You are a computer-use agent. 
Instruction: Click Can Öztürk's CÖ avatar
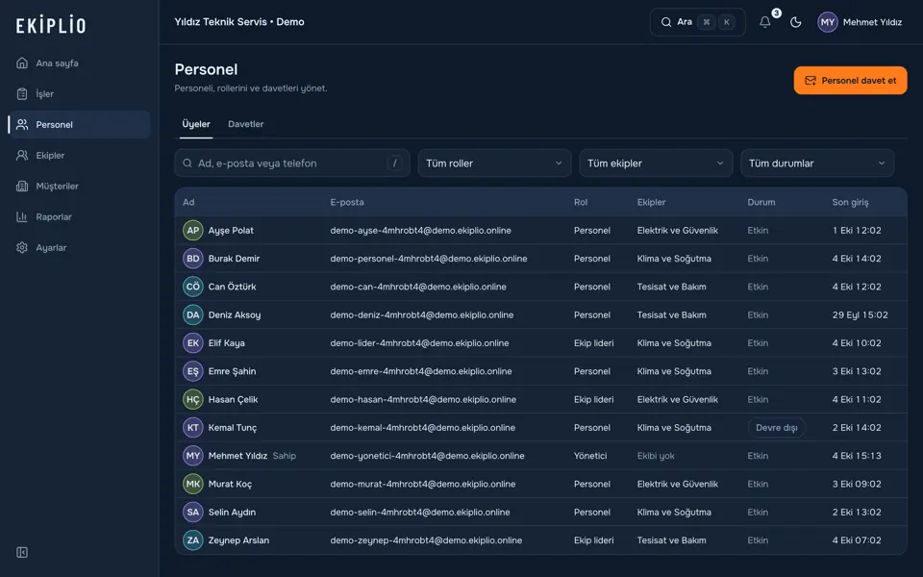[x=192, y=287]
